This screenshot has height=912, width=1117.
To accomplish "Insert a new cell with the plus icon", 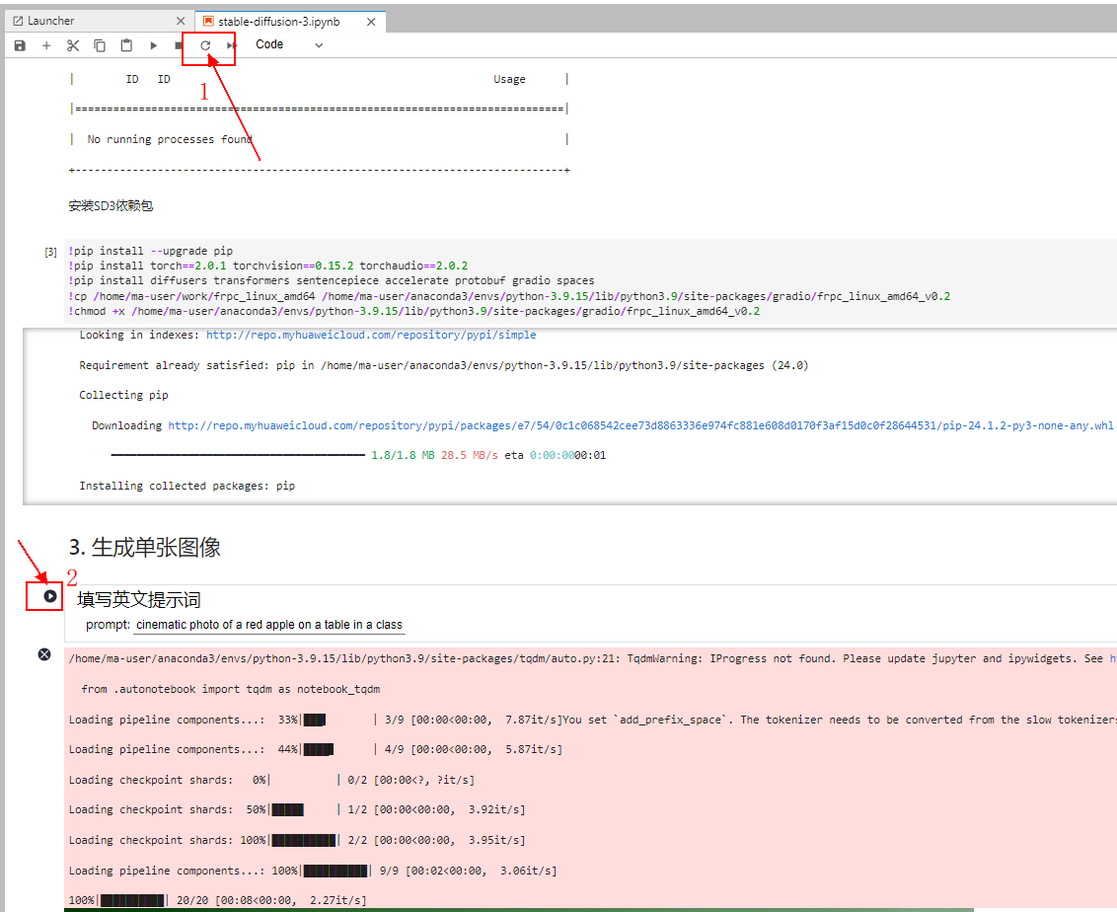I will tap(46, 45).
